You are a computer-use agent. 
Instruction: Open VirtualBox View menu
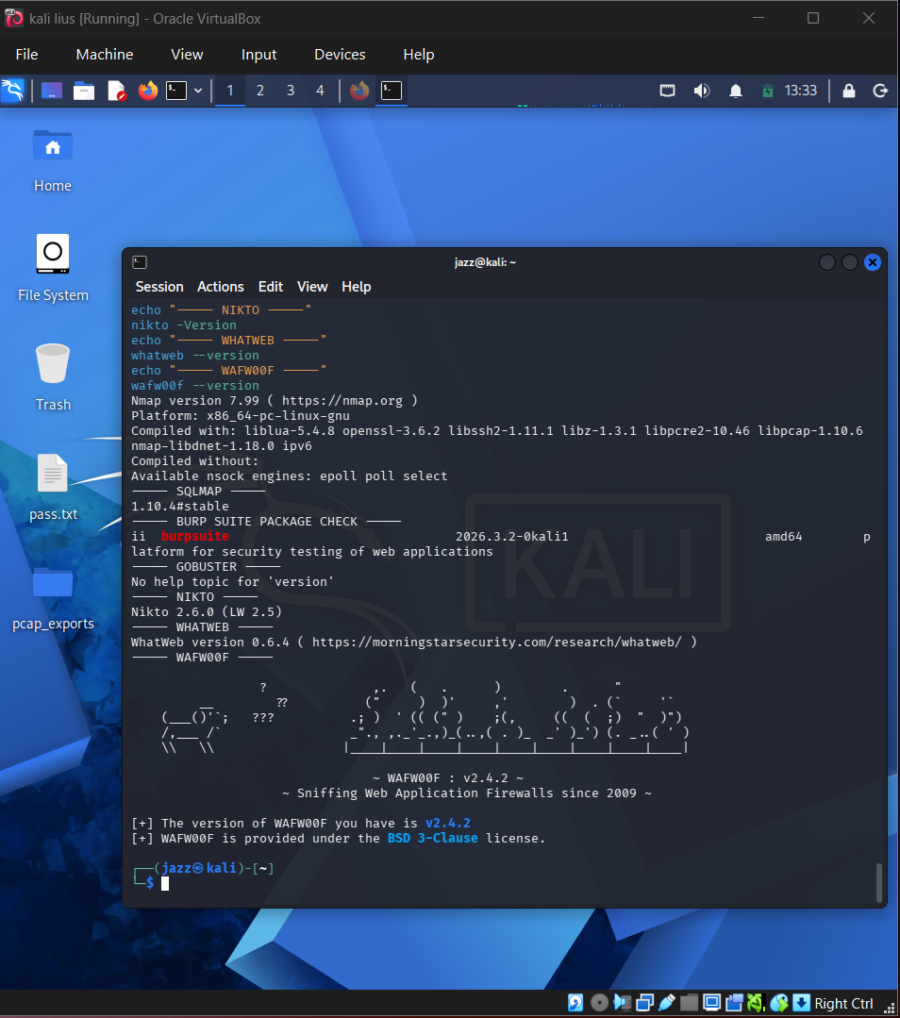click(x=187, y=55)
